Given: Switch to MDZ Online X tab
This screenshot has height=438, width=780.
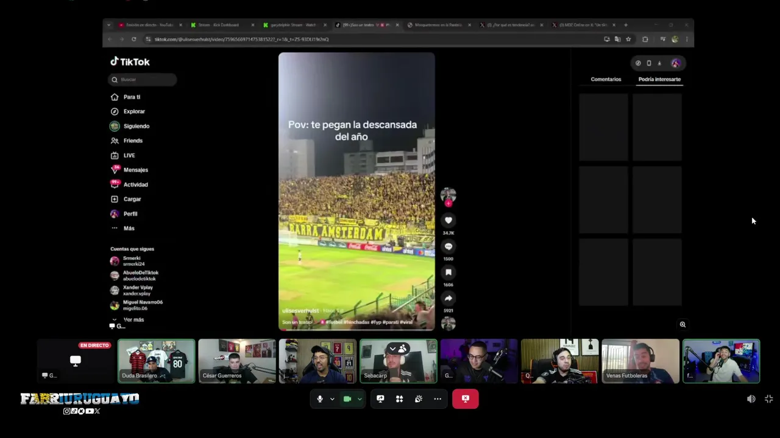Looking at the screenshot, I should 583,25.
